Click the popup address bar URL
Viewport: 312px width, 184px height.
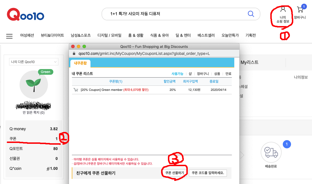click(x=144, y=54)
